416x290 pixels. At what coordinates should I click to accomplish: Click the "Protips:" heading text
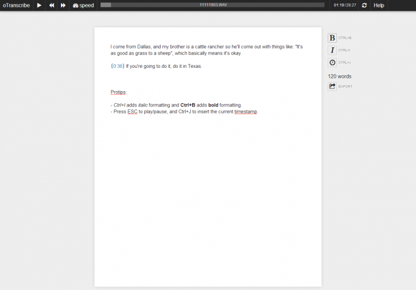tap(119, 92)
